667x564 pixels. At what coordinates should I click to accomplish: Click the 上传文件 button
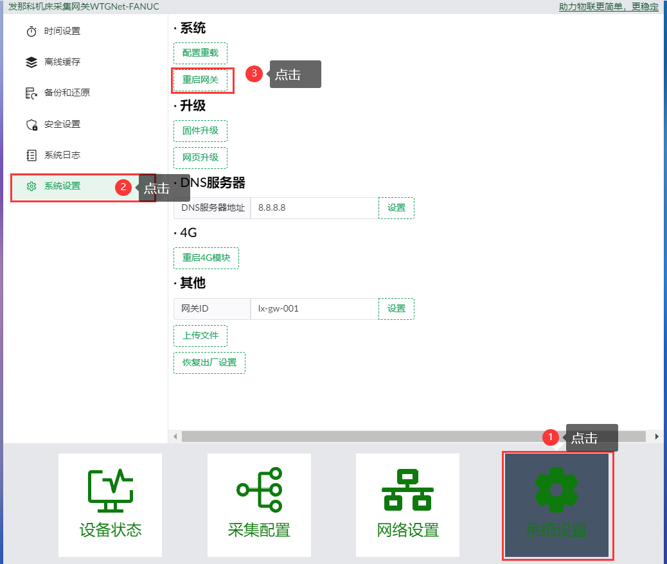[x=200, y=336]
